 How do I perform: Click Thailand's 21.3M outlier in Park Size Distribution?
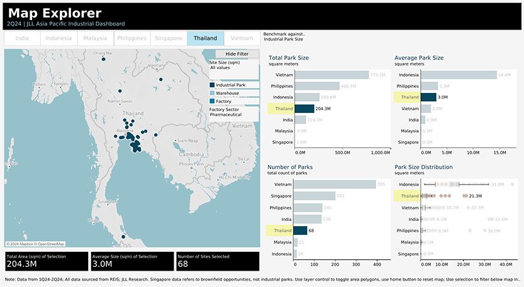[465, 196]
